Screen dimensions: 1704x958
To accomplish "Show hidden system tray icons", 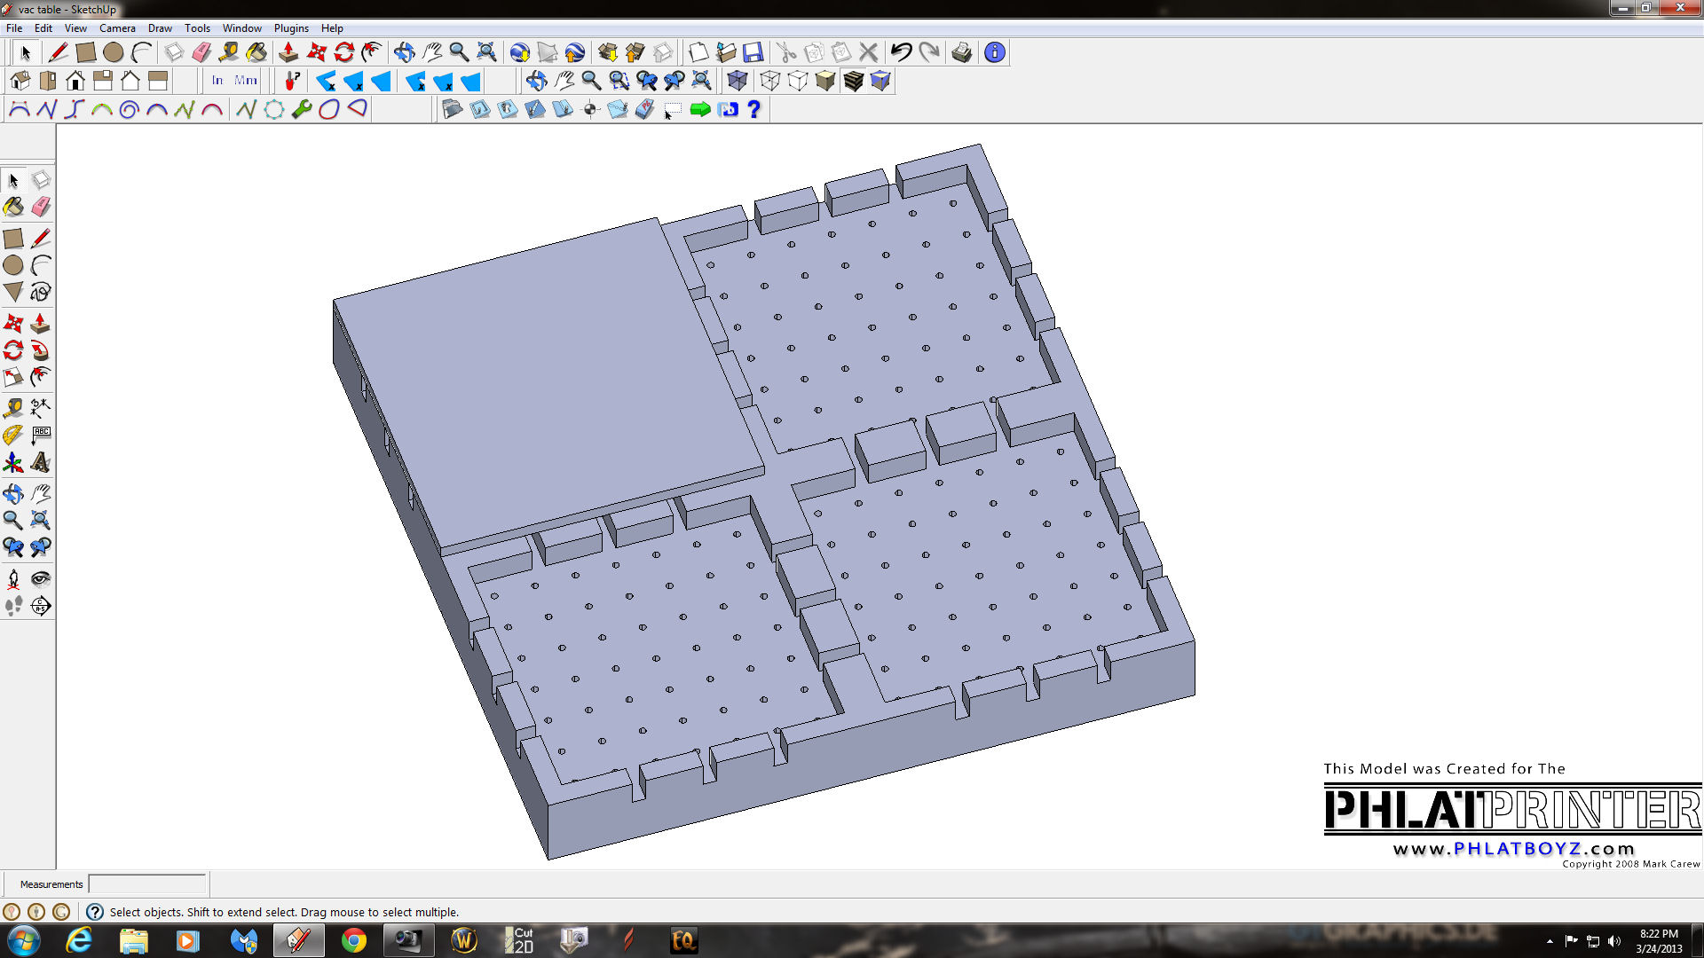I will tap(1550, 941).
